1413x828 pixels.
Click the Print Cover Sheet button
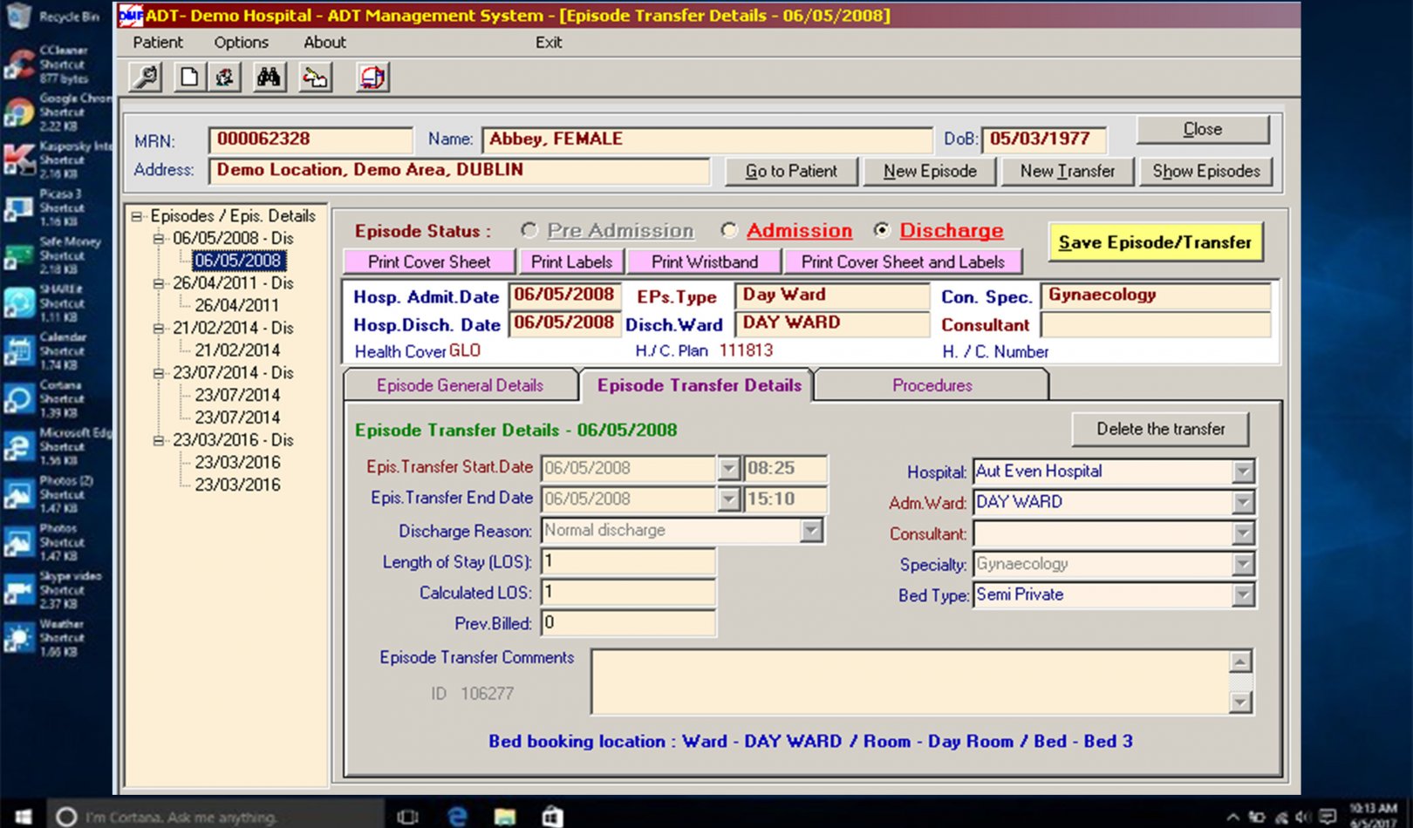click(x=429, y=261)
